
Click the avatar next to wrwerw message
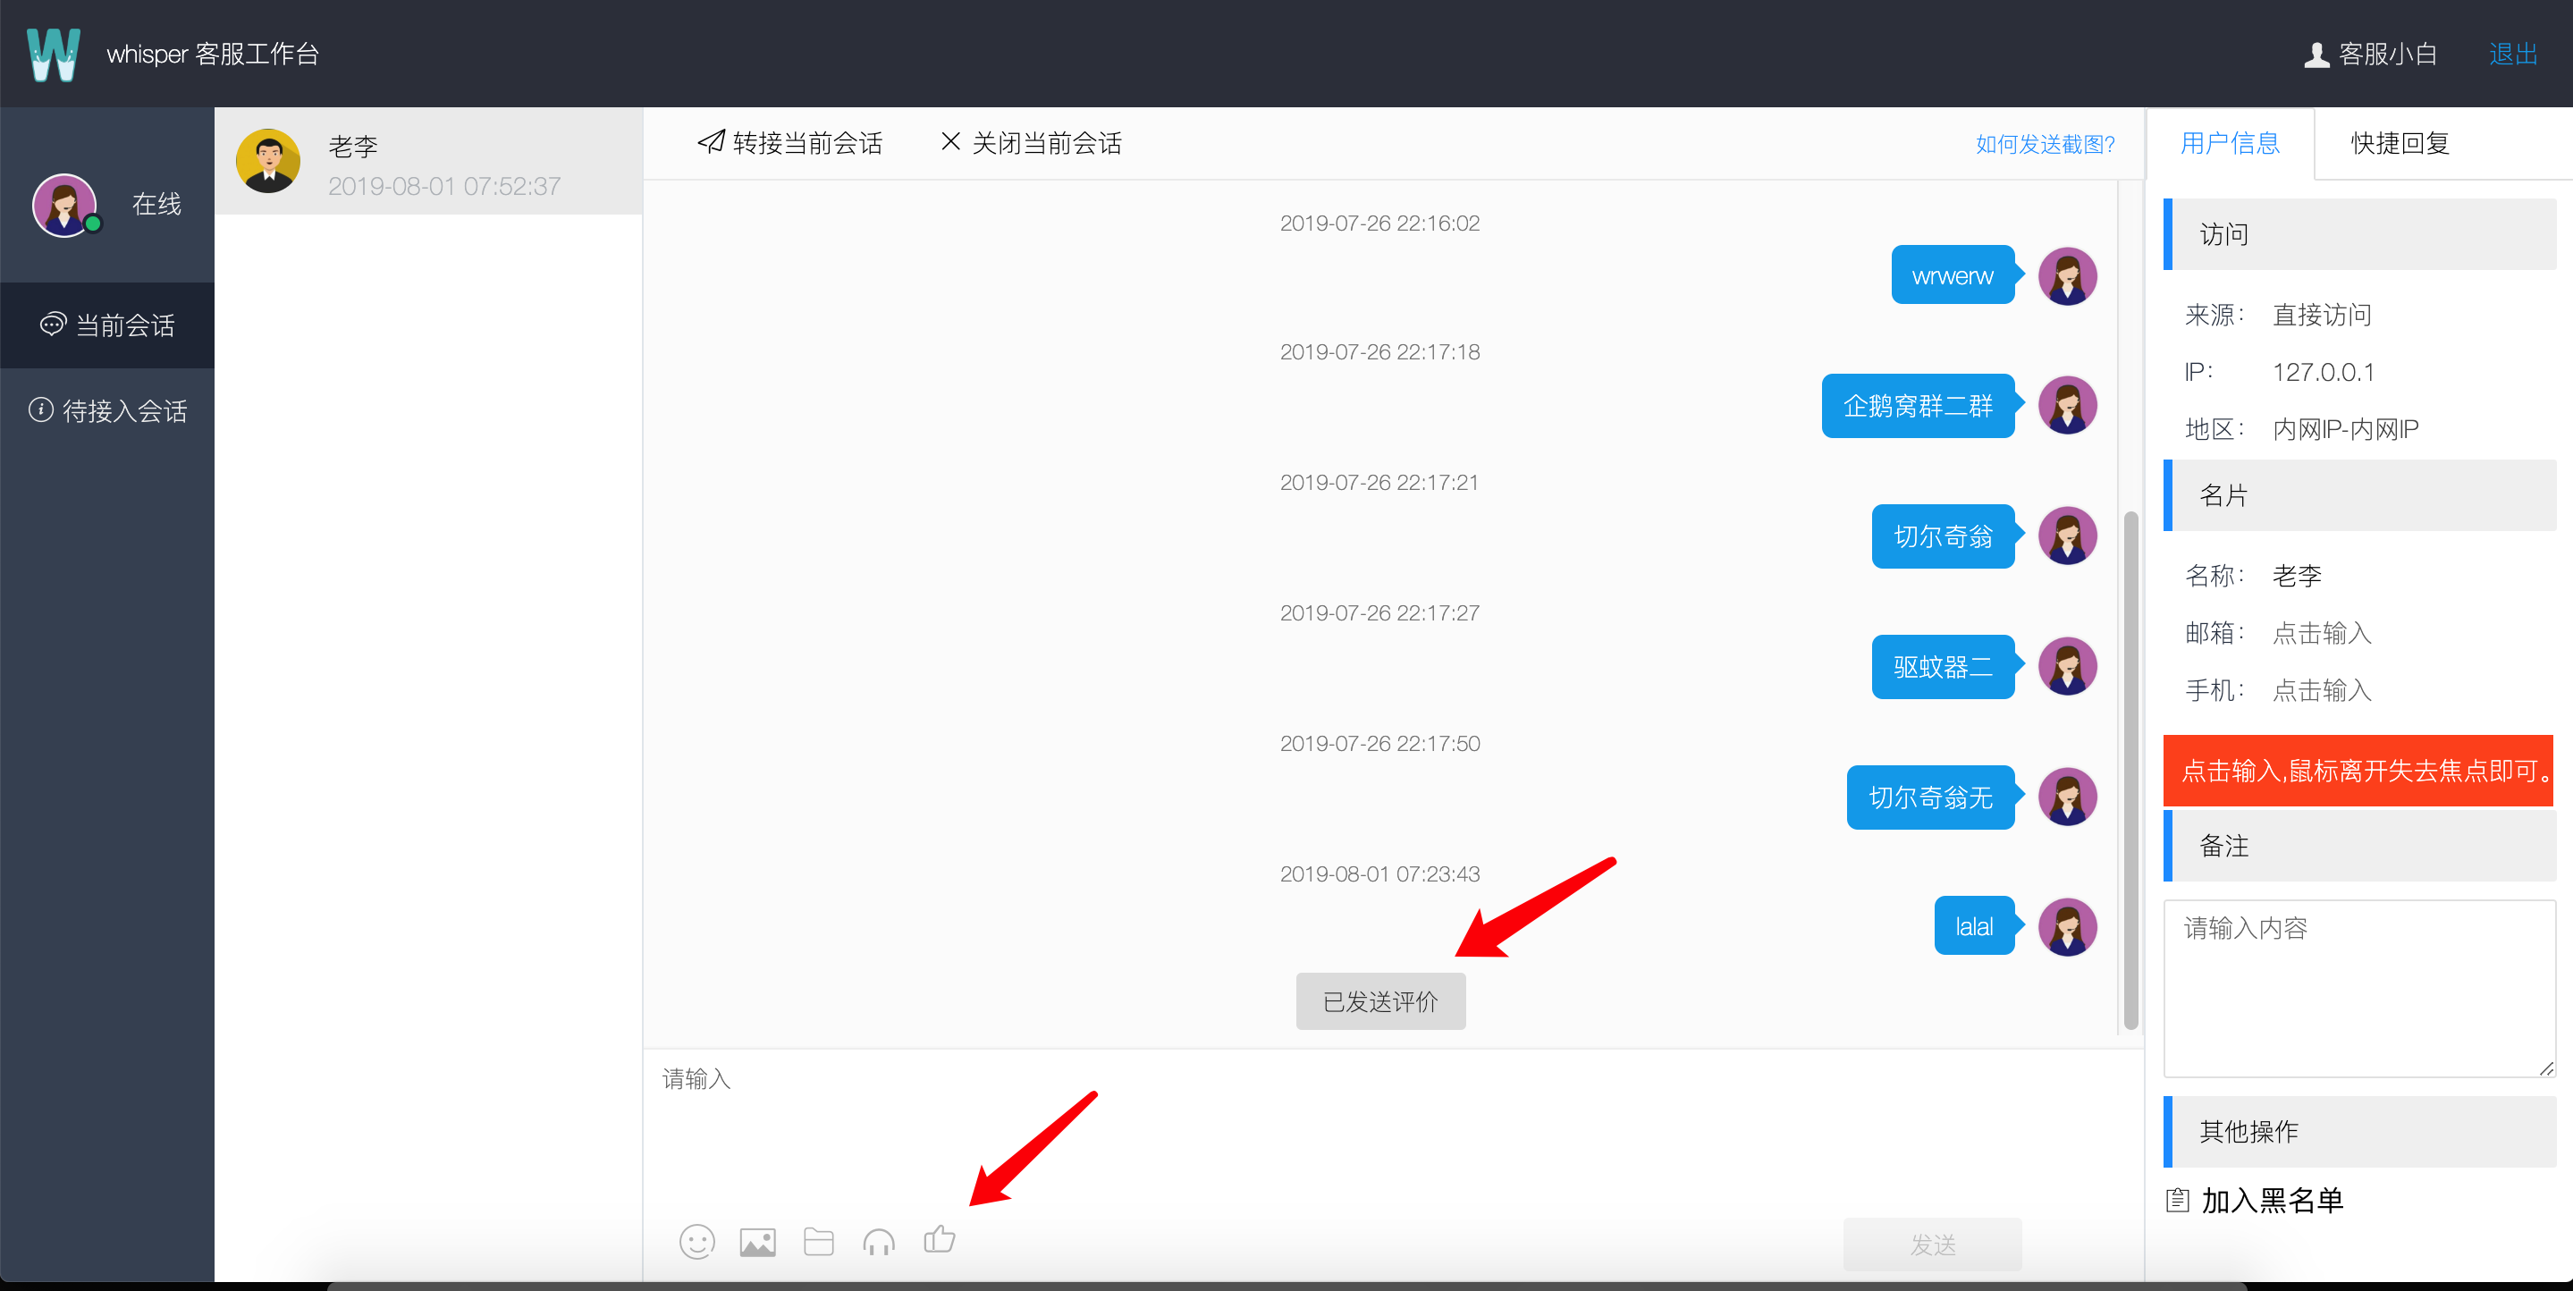coord(2067,275)
